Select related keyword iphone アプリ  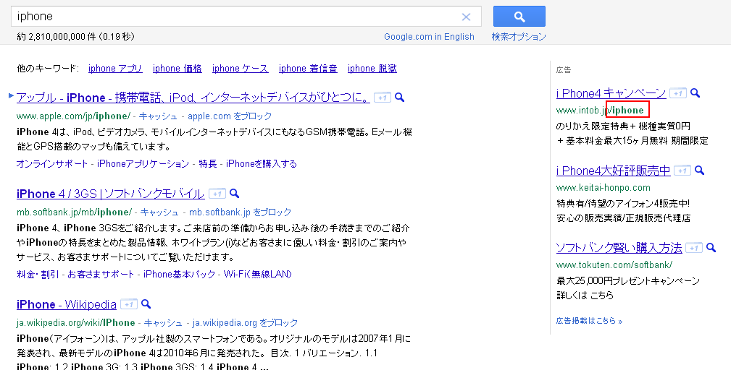coord(115,69)
